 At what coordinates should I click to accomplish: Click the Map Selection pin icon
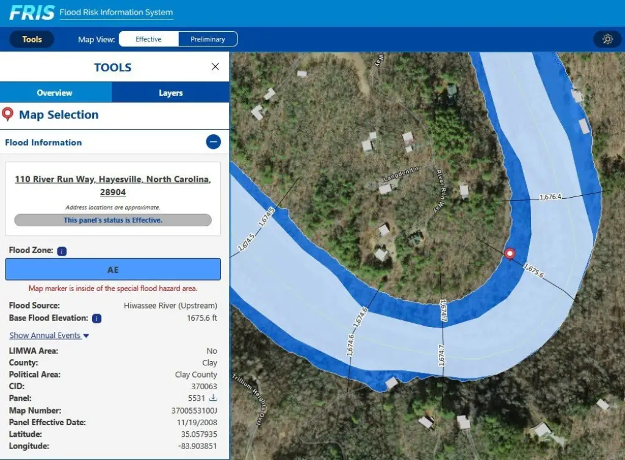pyautogui.click(x=8, y=114)
